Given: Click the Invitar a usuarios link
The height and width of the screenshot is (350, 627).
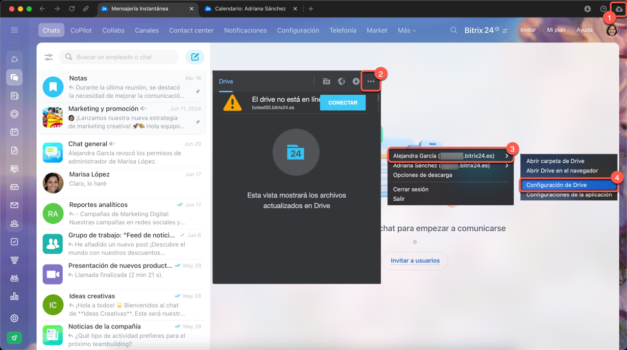Looking at the screenshot, I should click(415, 261).
